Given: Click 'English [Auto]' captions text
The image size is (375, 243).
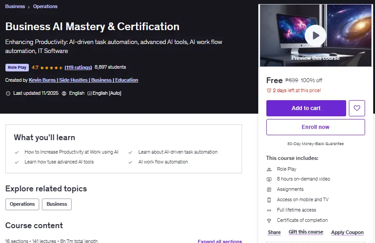Looking at the screenshot, I should click(x=107, y=93).
